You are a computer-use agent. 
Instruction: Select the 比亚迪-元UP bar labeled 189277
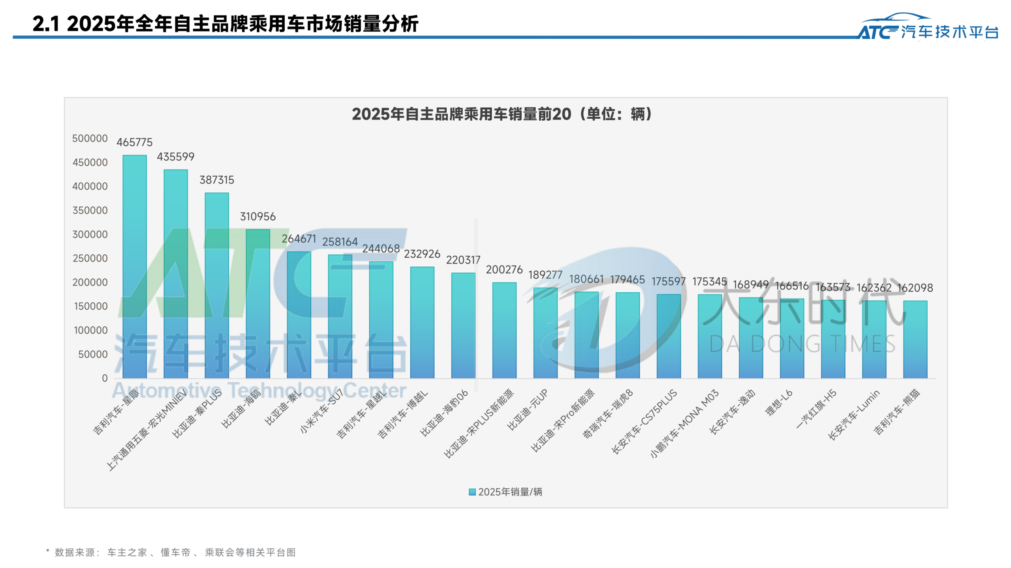545,333
